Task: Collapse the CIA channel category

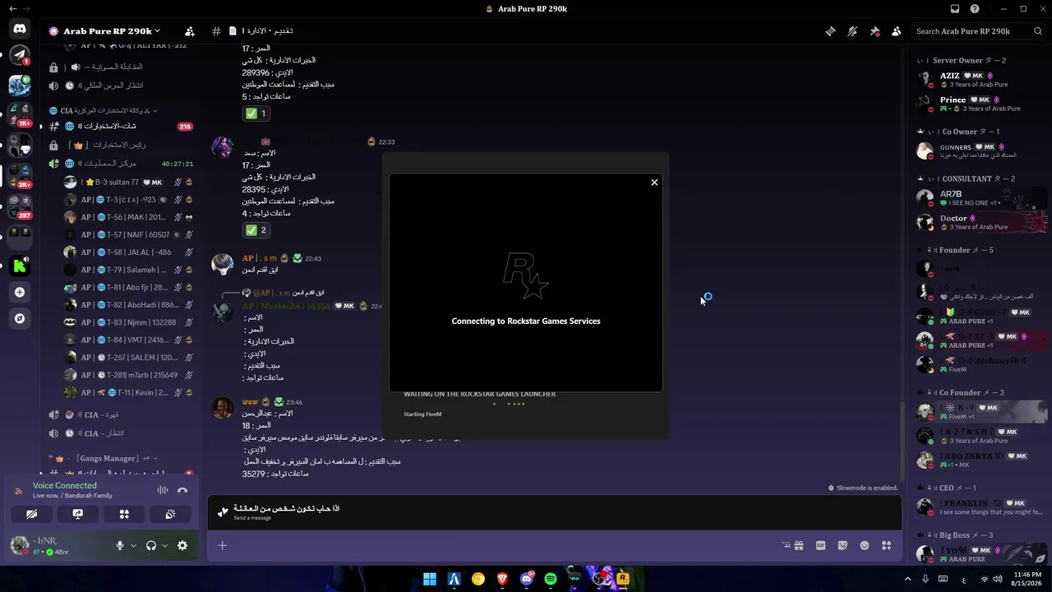Action: pyautogui.click(x=104, y=110)
